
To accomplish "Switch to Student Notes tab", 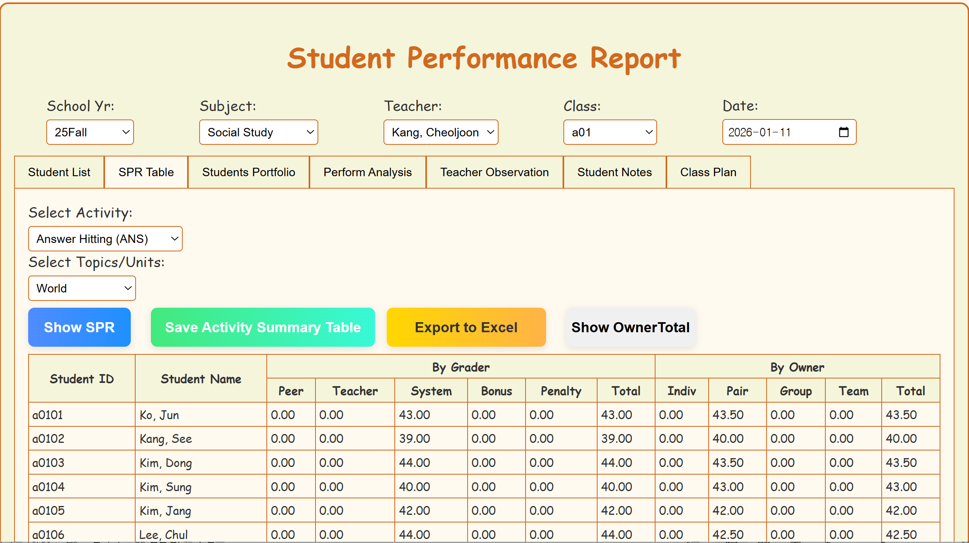I will [x=614, y=172].
